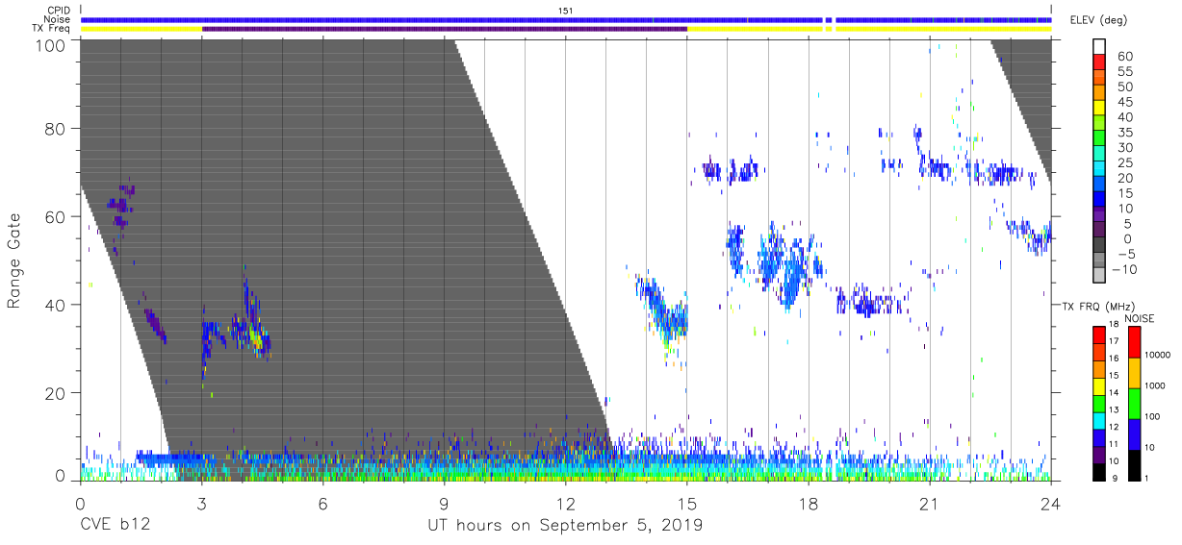Click the purple segment of the TX Freq bar

pyautogui.click(x=445, y=29)
